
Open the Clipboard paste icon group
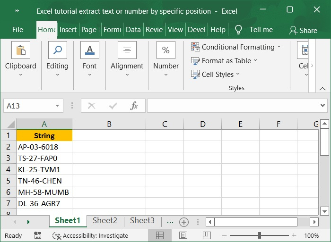point(21,50)
